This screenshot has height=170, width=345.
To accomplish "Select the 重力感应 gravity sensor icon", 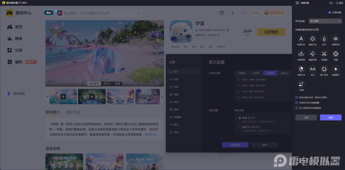I will click(x=324, y=69).
